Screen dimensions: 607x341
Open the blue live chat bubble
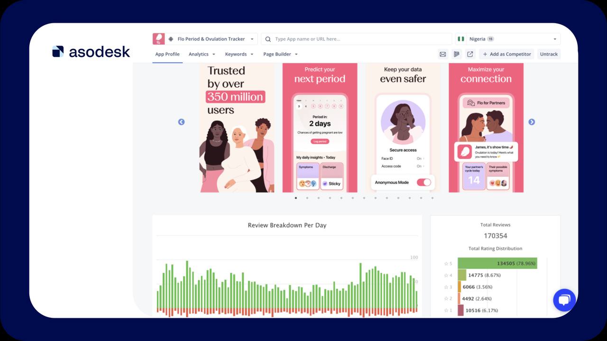pyautogui.click(x=564, y=300)
